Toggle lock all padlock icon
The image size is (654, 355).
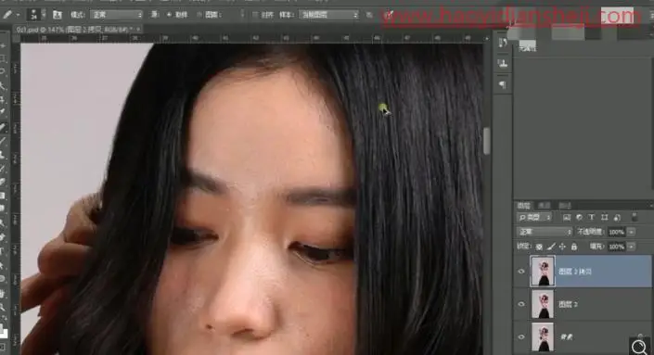[574, 247]
